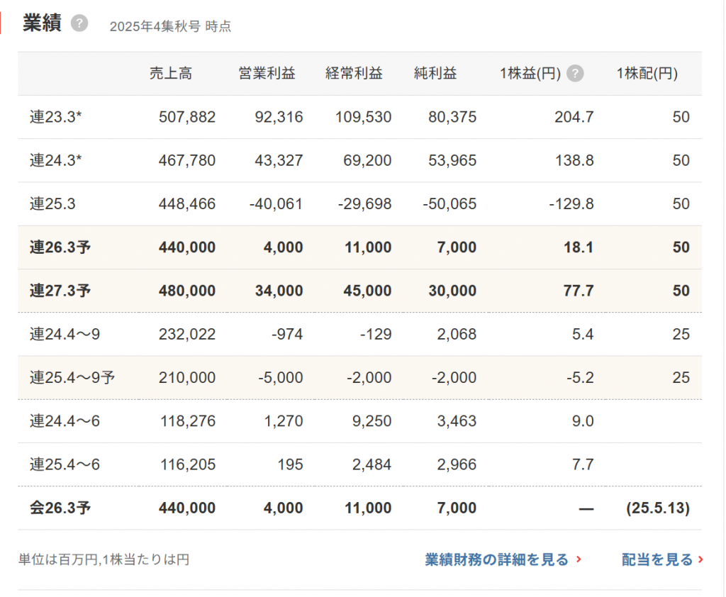Select the 連23.3* row label
This screenshot has height=597, width=726.
coord(55,117)
